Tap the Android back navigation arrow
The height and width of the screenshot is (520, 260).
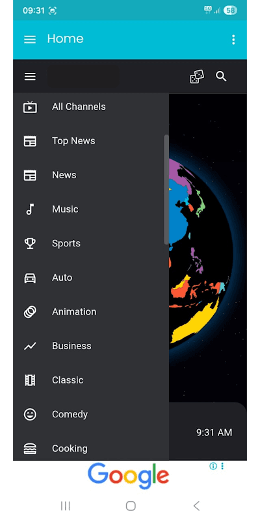pyautogui.click(x=196, y=506)
